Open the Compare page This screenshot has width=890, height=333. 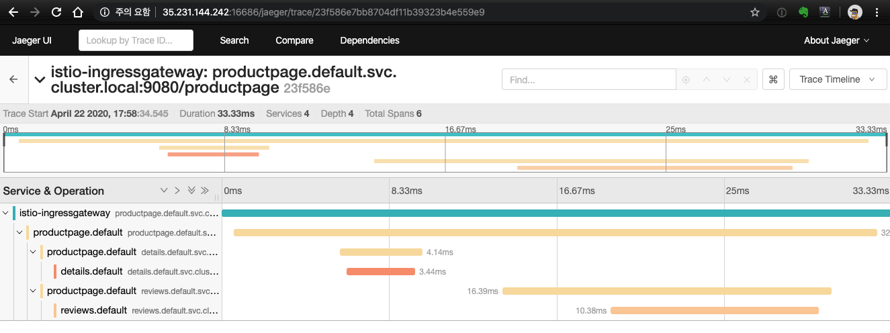pos(294,40)
